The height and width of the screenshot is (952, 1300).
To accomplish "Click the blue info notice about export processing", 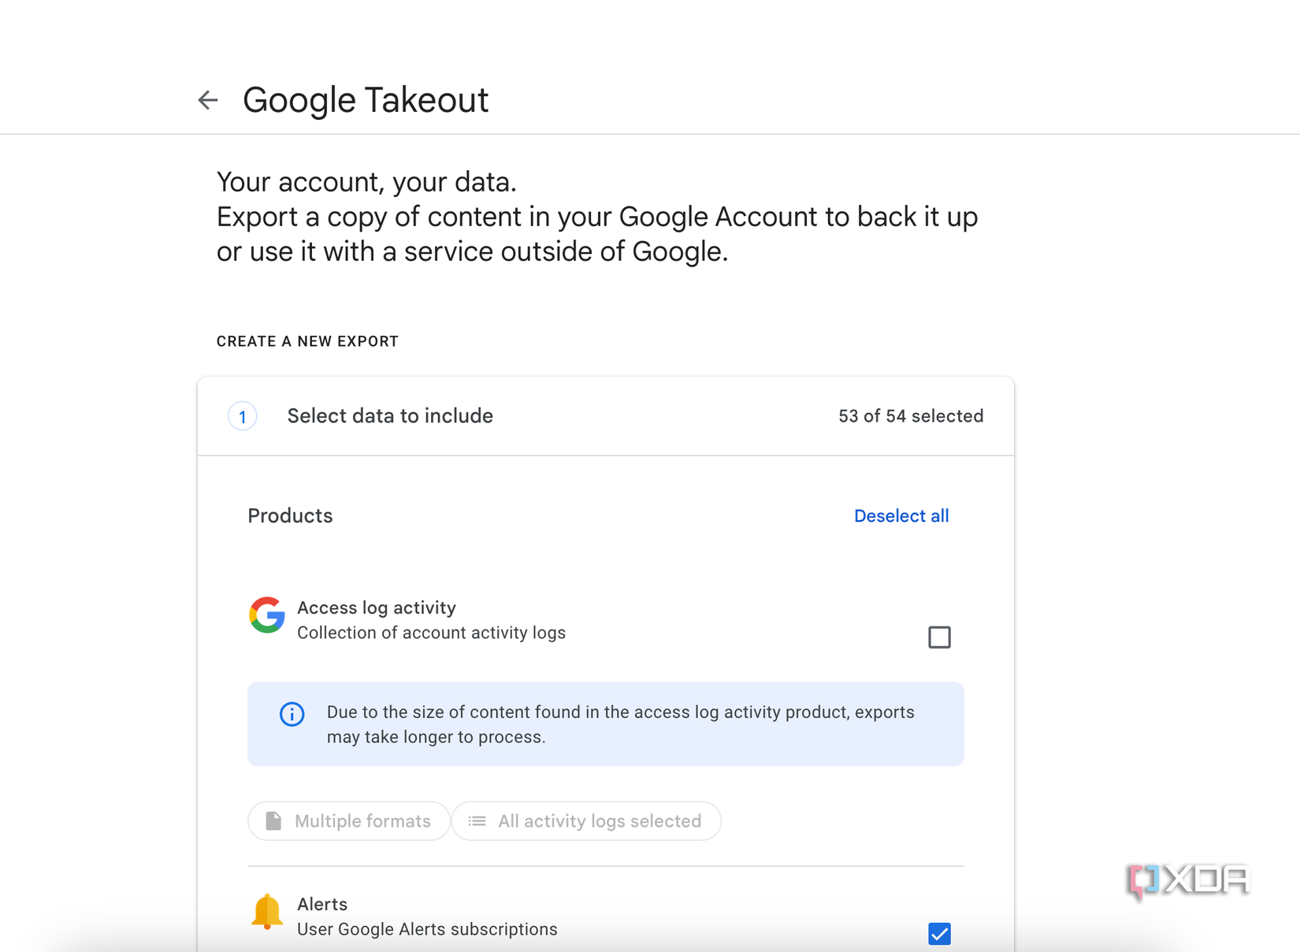I will pyautogui.click(x=605, y=723).
